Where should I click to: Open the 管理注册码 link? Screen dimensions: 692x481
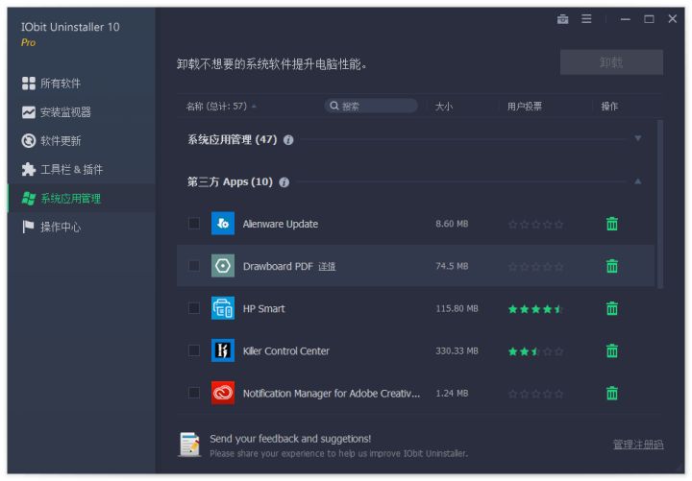coord(637,445)
